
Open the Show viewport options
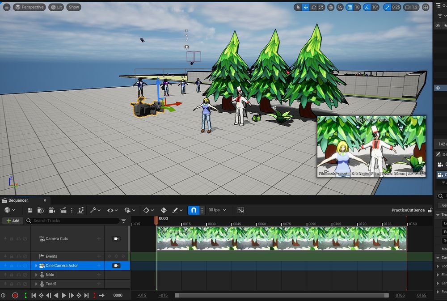tap(74, 7)
